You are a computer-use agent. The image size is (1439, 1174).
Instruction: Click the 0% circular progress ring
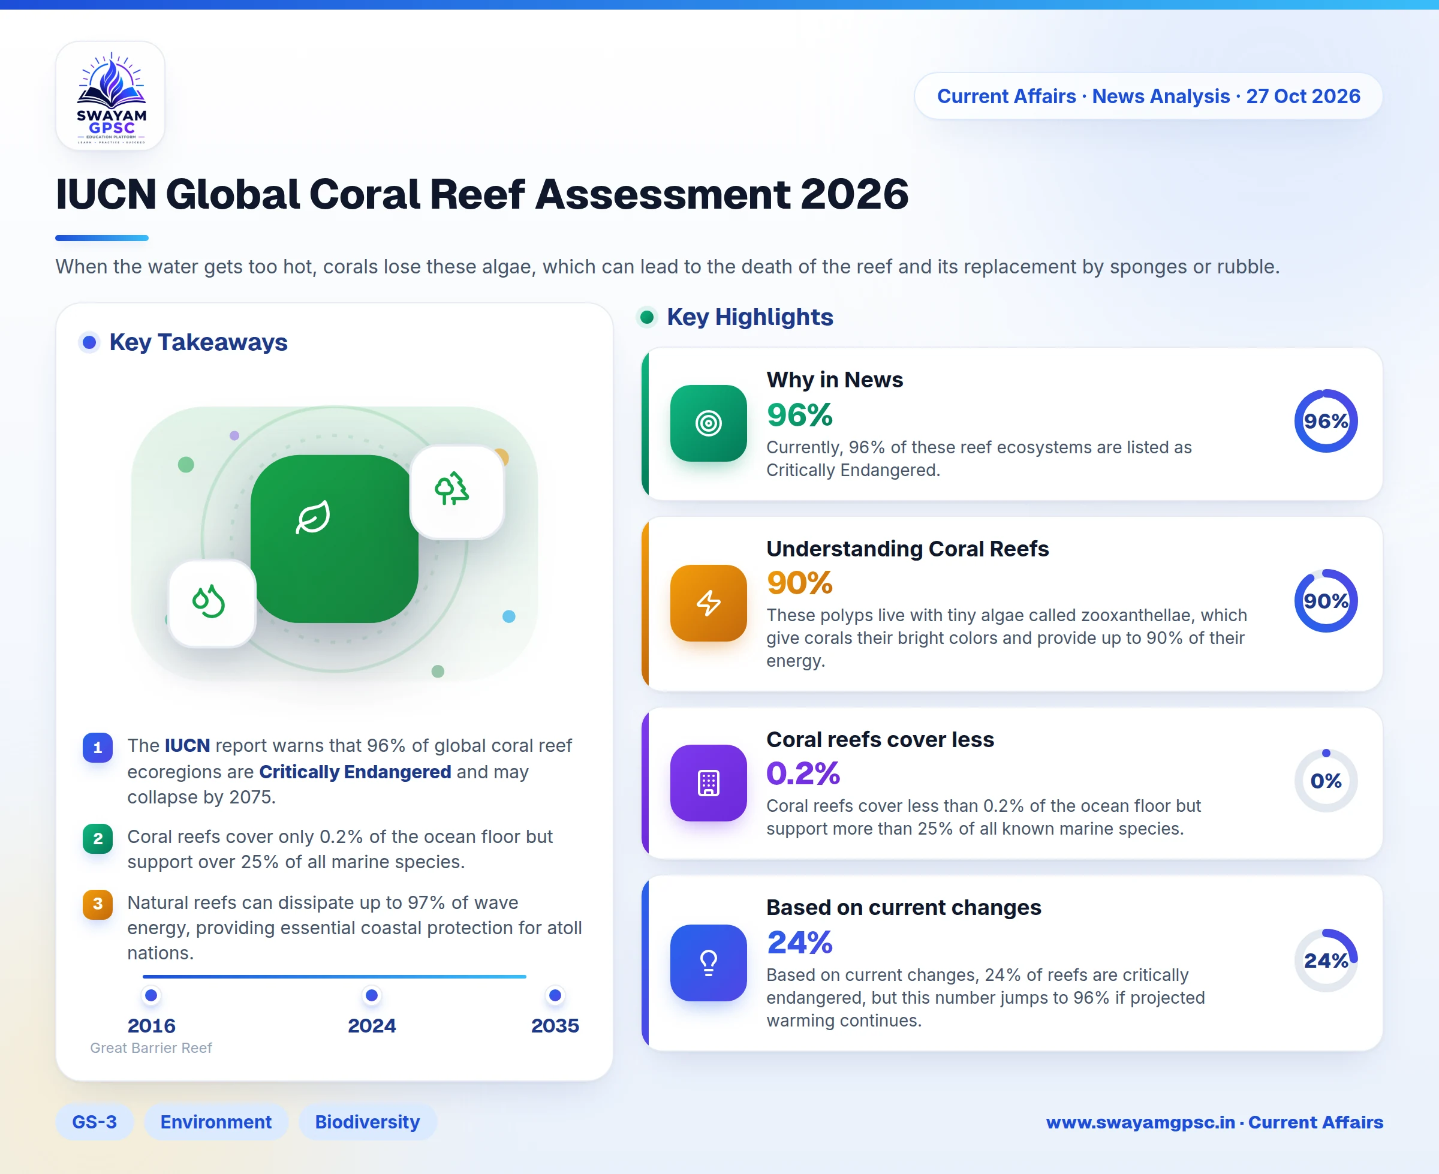point(1326,781)
